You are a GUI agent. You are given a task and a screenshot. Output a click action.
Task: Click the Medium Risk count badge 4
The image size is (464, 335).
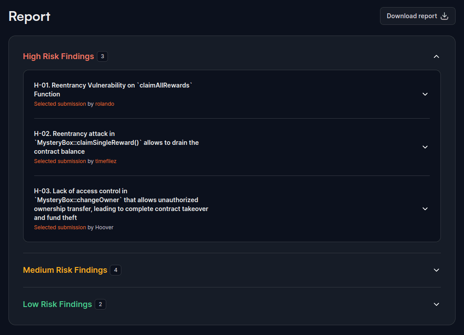(116, 270)
